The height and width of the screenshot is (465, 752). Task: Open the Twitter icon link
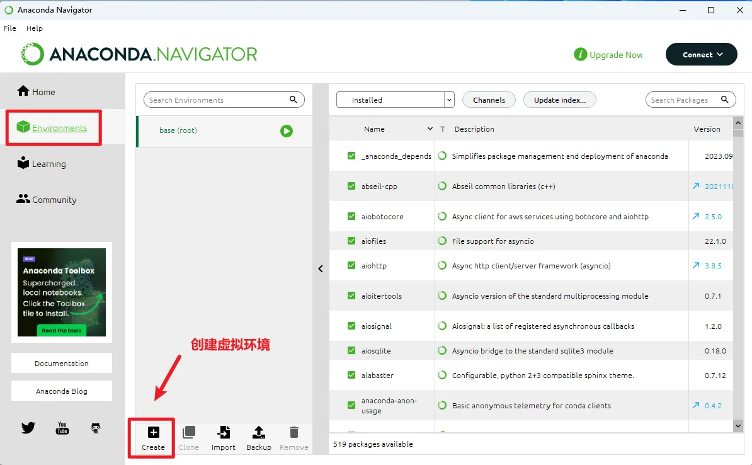(x=28, y=427)
